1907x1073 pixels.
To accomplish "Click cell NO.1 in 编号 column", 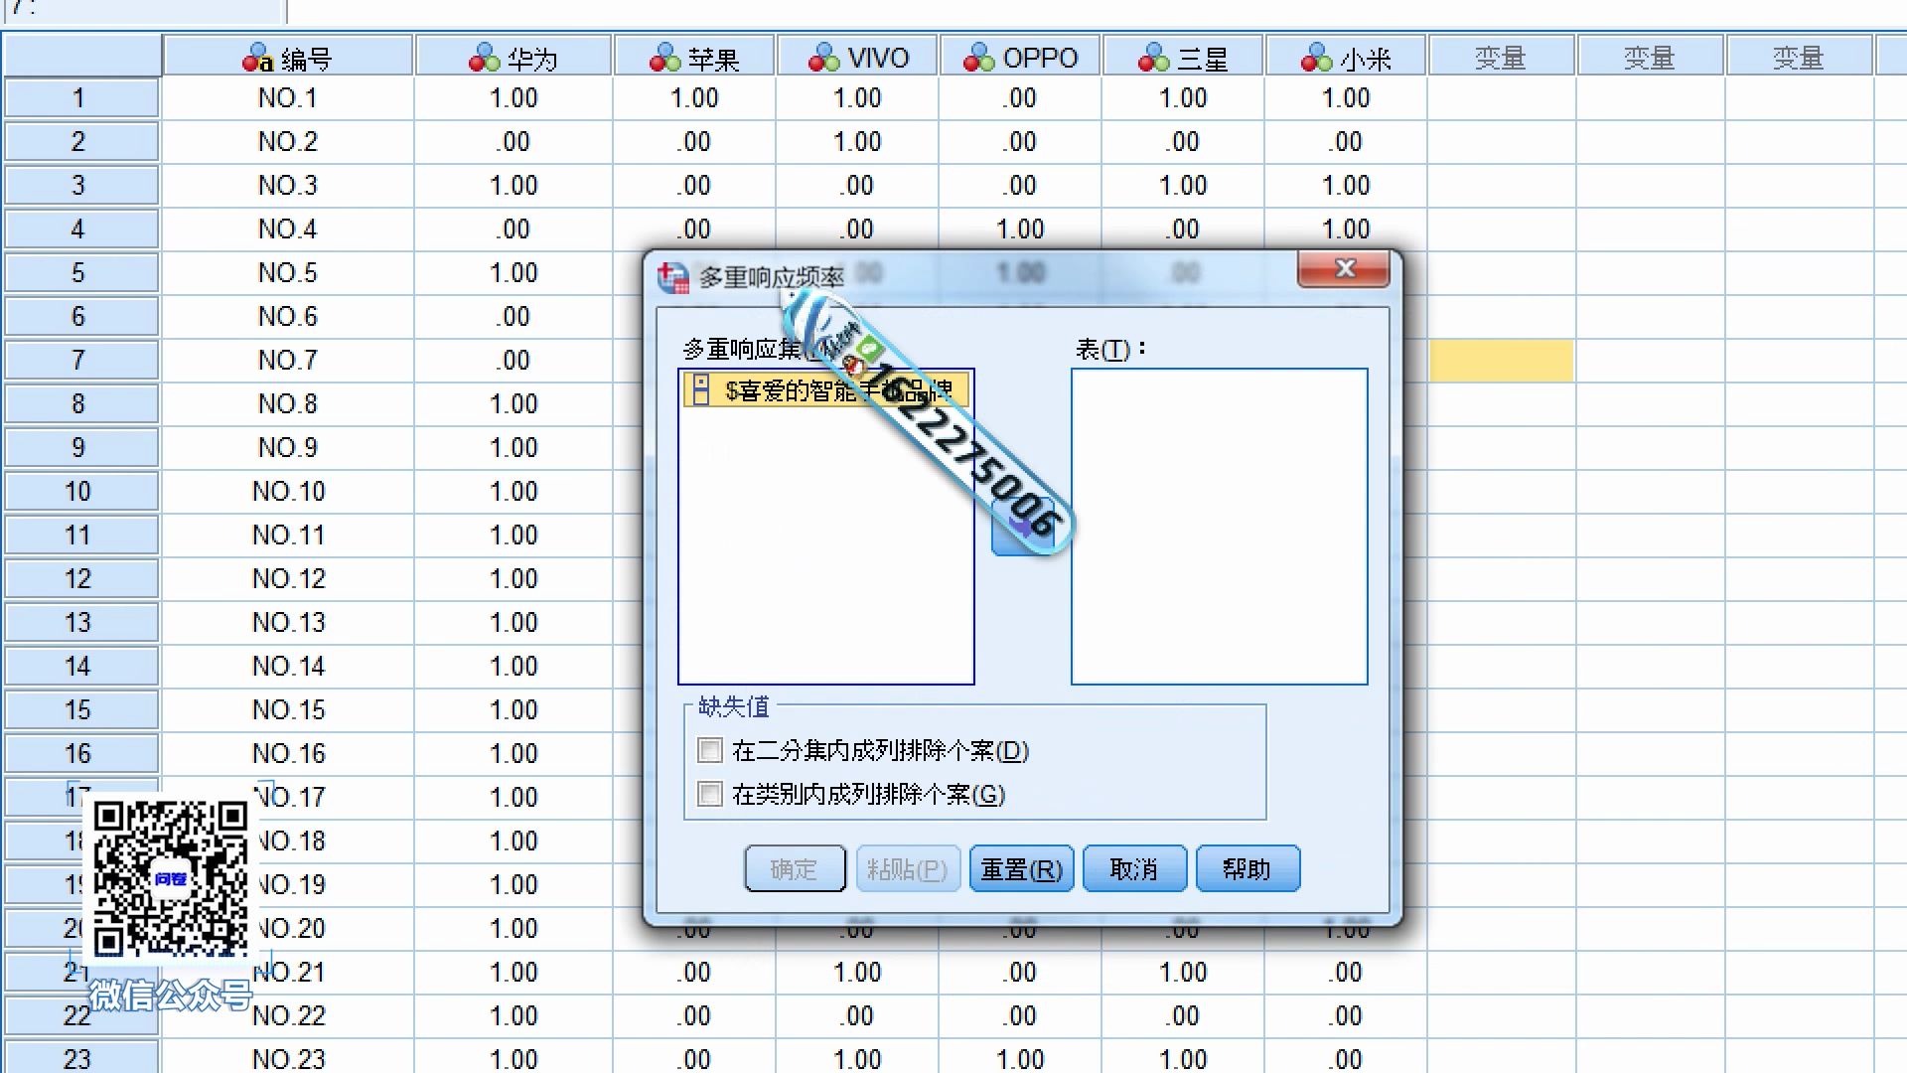I will click(x=288, y=98).
